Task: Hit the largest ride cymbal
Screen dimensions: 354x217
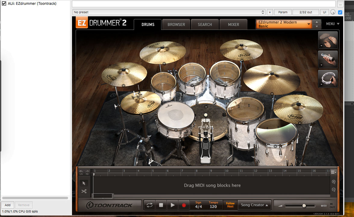Action: click(x=271, y=79)
